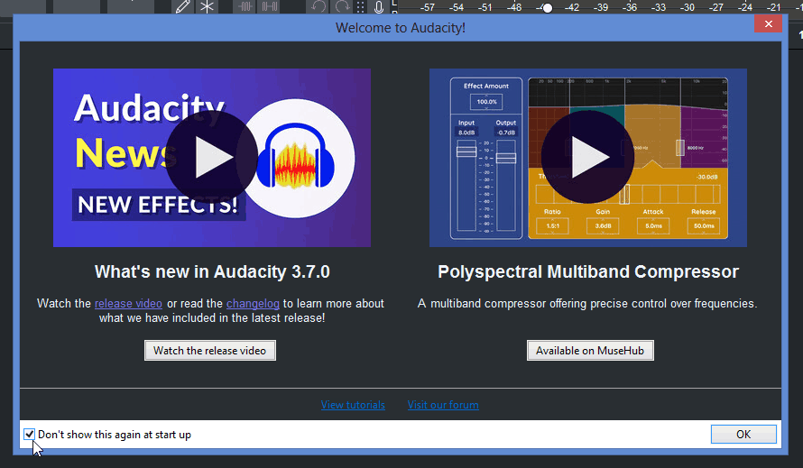Uncheck Don't show this again at start up

[x=29, y=435]
